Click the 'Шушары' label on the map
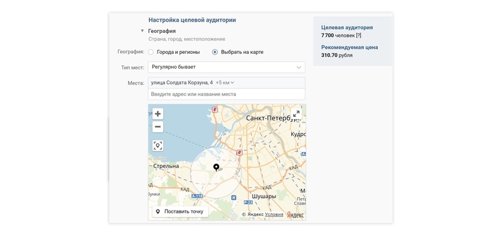The image size is (499, 238). 264,197
